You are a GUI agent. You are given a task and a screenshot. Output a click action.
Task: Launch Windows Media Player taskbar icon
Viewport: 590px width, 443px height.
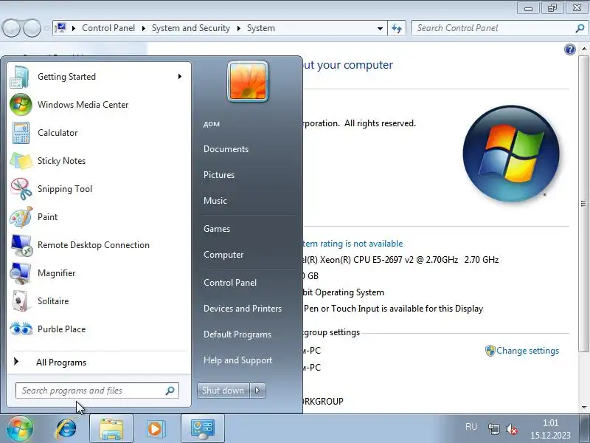point(155,429)
